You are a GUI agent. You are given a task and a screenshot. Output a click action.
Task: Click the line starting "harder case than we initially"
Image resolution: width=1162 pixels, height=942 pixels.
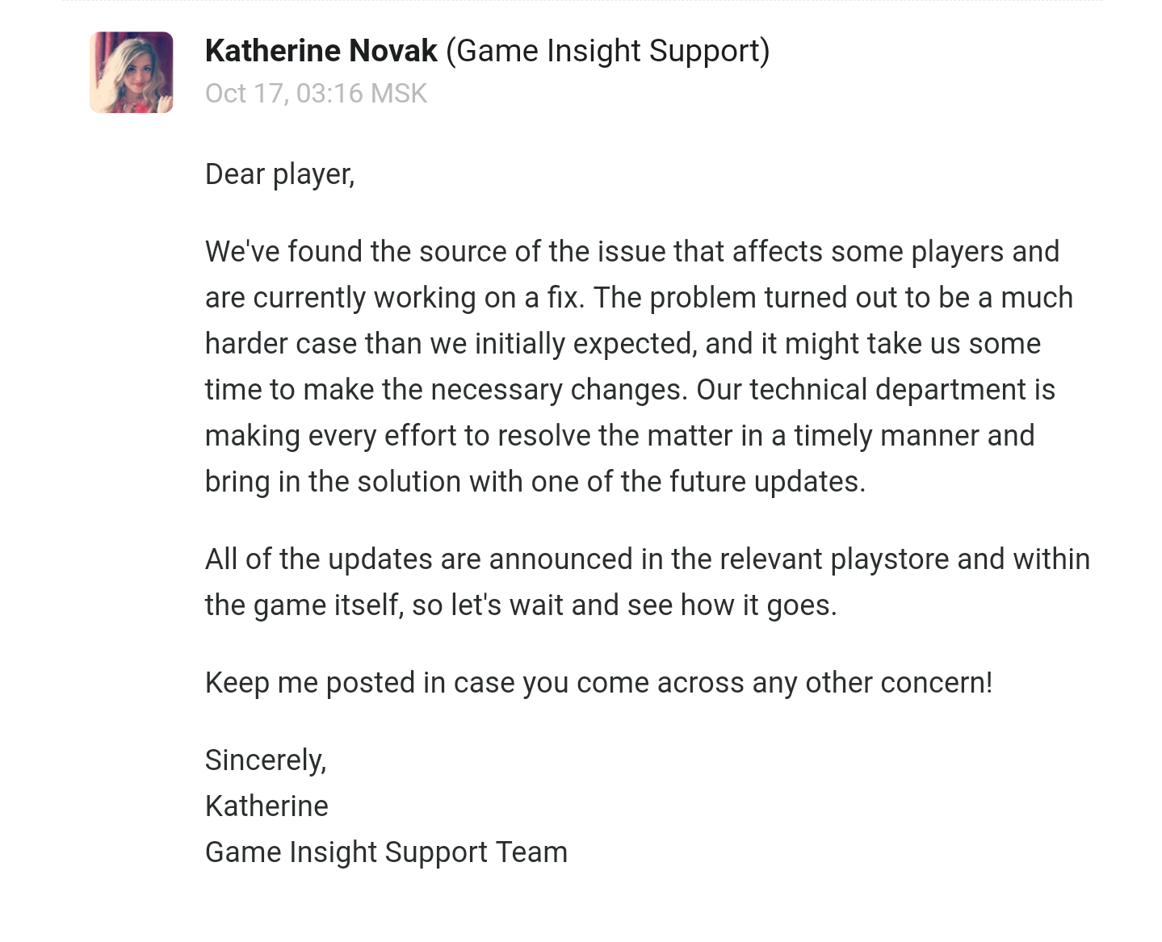pyautogui.click(x=623, y=344)
